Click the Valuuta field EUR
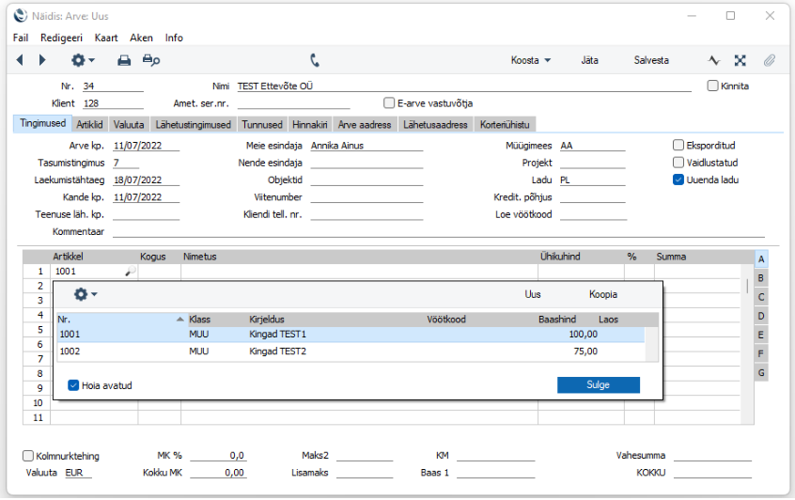The height and width of the screenshot is (500, 795). pos(78,473)
